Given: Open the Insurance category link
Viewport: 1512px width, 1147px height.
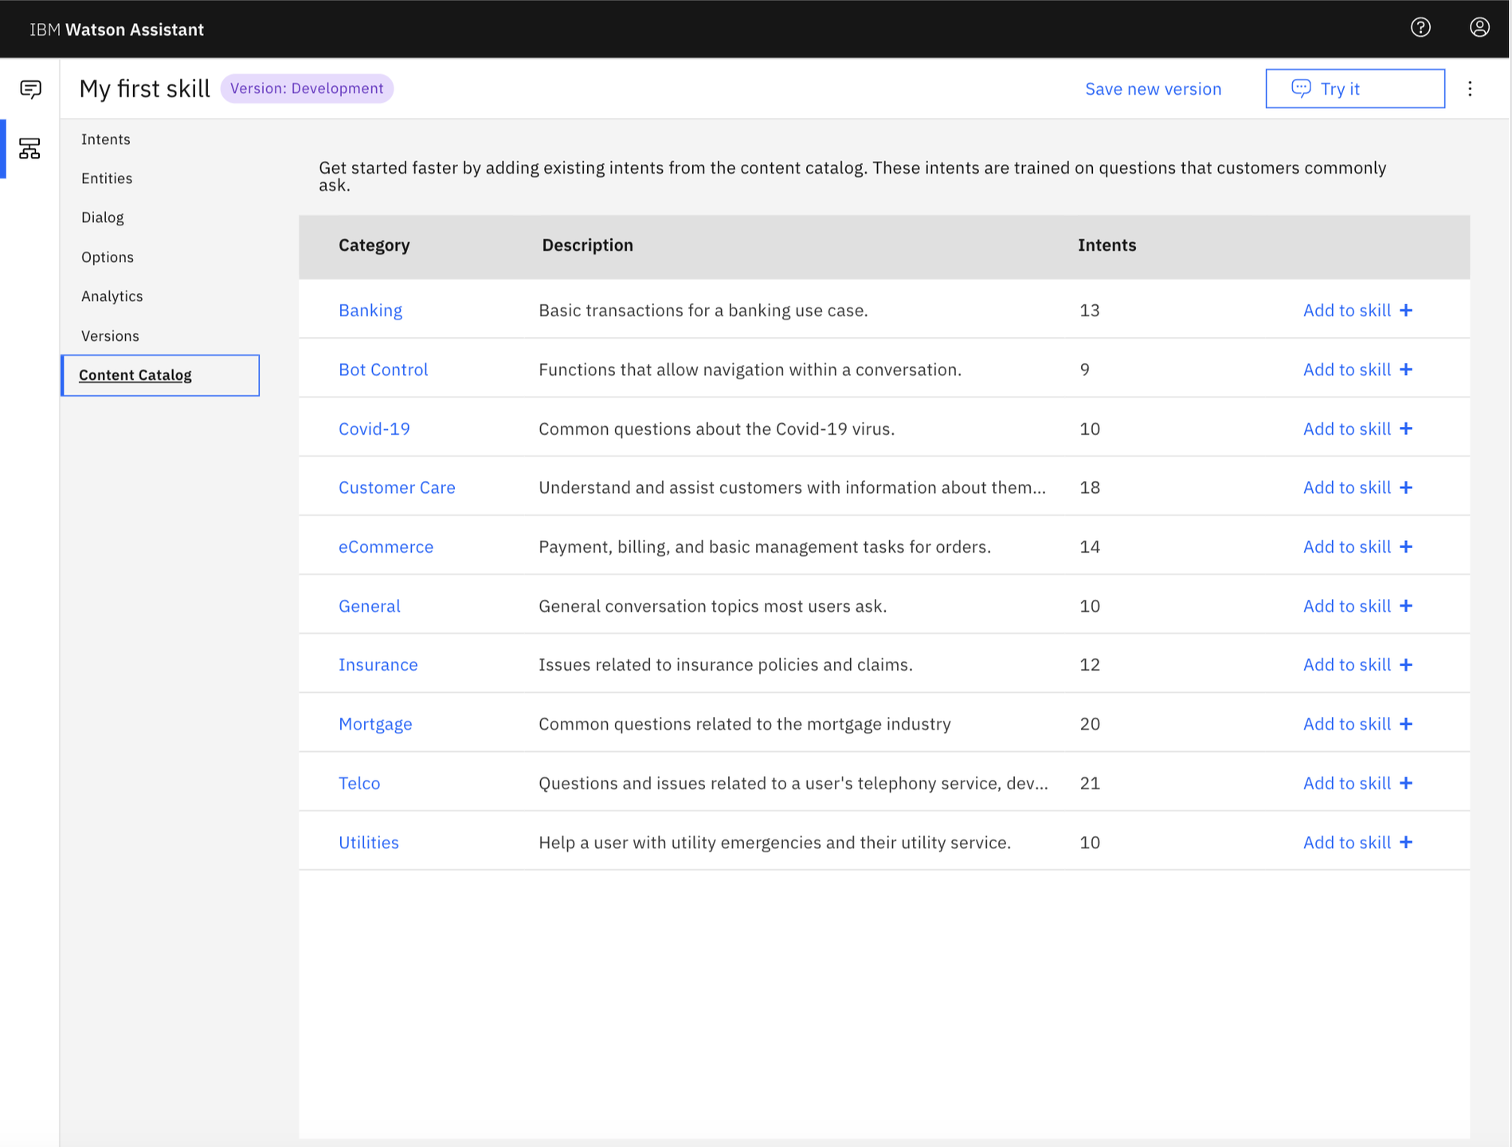Looking at the screenshot, I should coord(378,665).
